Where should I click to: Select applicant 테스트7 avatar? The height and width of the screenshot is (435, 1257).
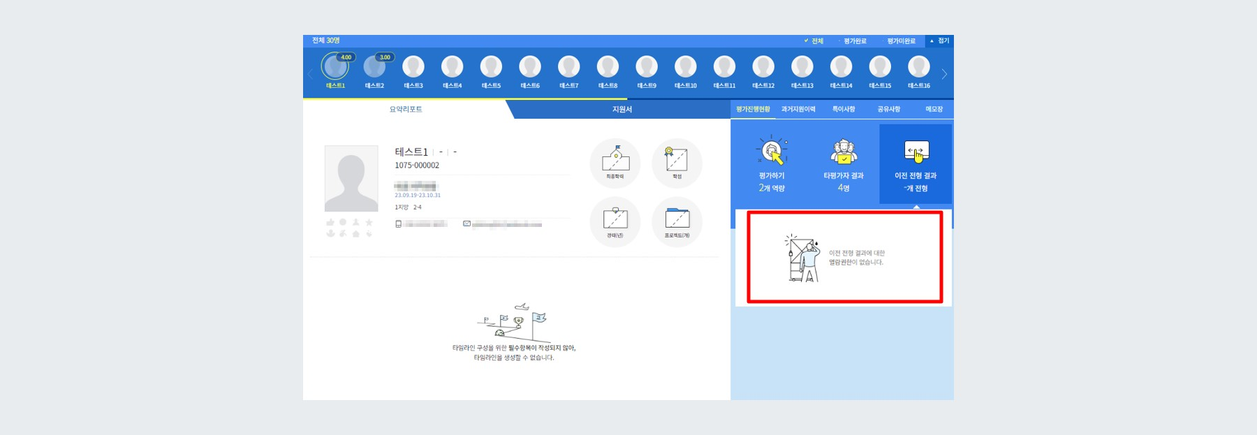569,66
